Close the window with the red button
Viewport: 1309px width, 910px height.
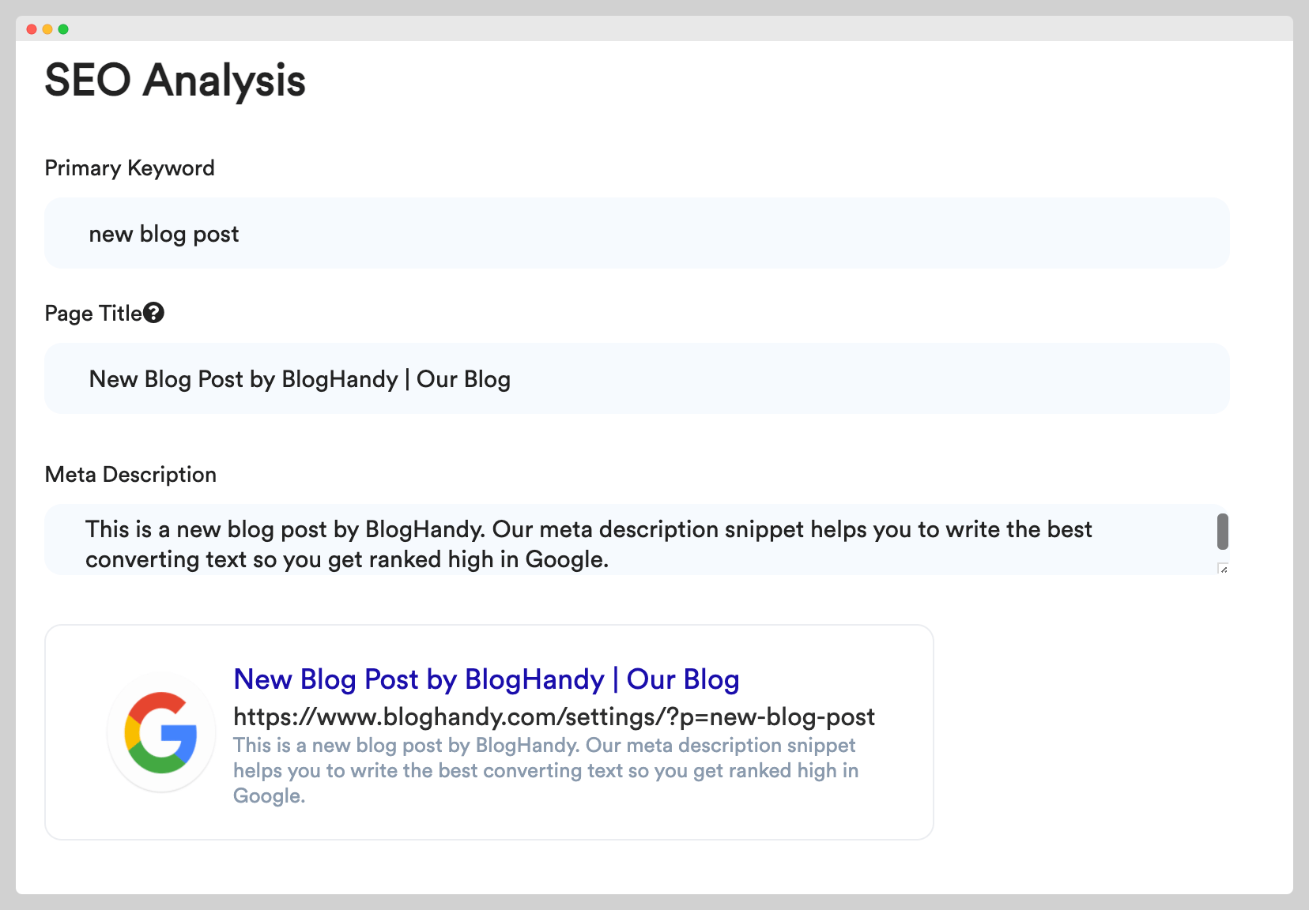pyautogui.click(x=32, y=29)
